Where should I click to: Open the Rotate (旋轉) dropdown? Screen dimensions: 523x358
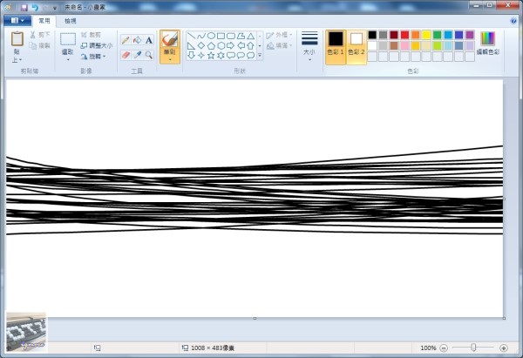93,57
